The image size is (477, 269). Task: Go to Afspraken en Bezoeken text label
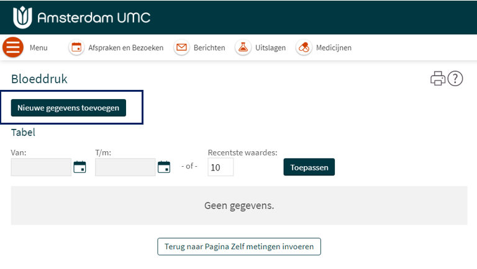[x=126, y=48]
